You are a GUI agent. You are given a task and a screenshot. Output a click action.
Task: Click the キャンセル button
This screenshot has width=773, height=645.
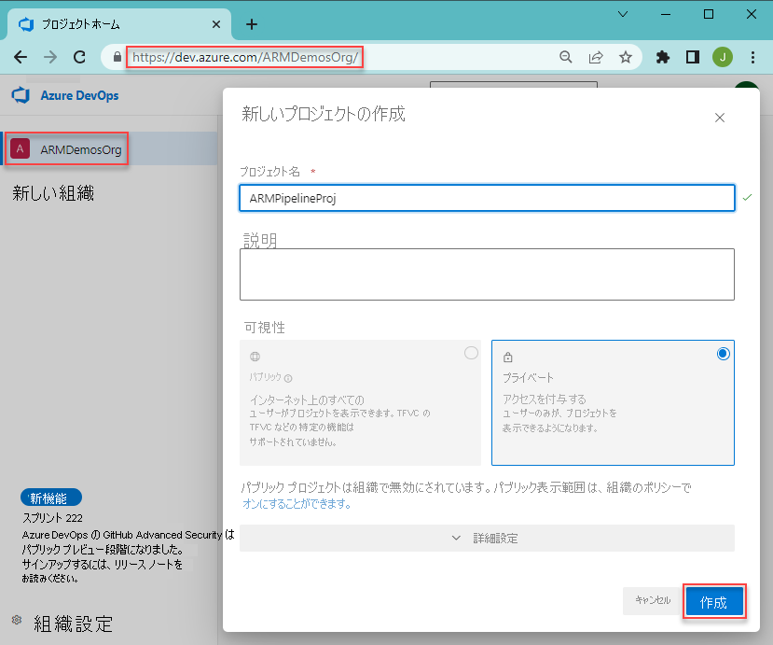tap(653, 600)
